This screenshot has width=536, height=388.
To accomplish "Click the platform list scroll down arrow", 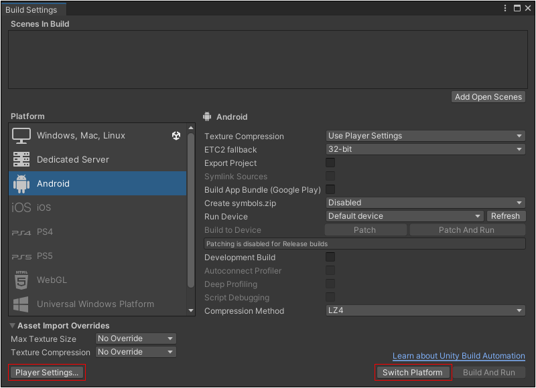I will click(191, 310).
